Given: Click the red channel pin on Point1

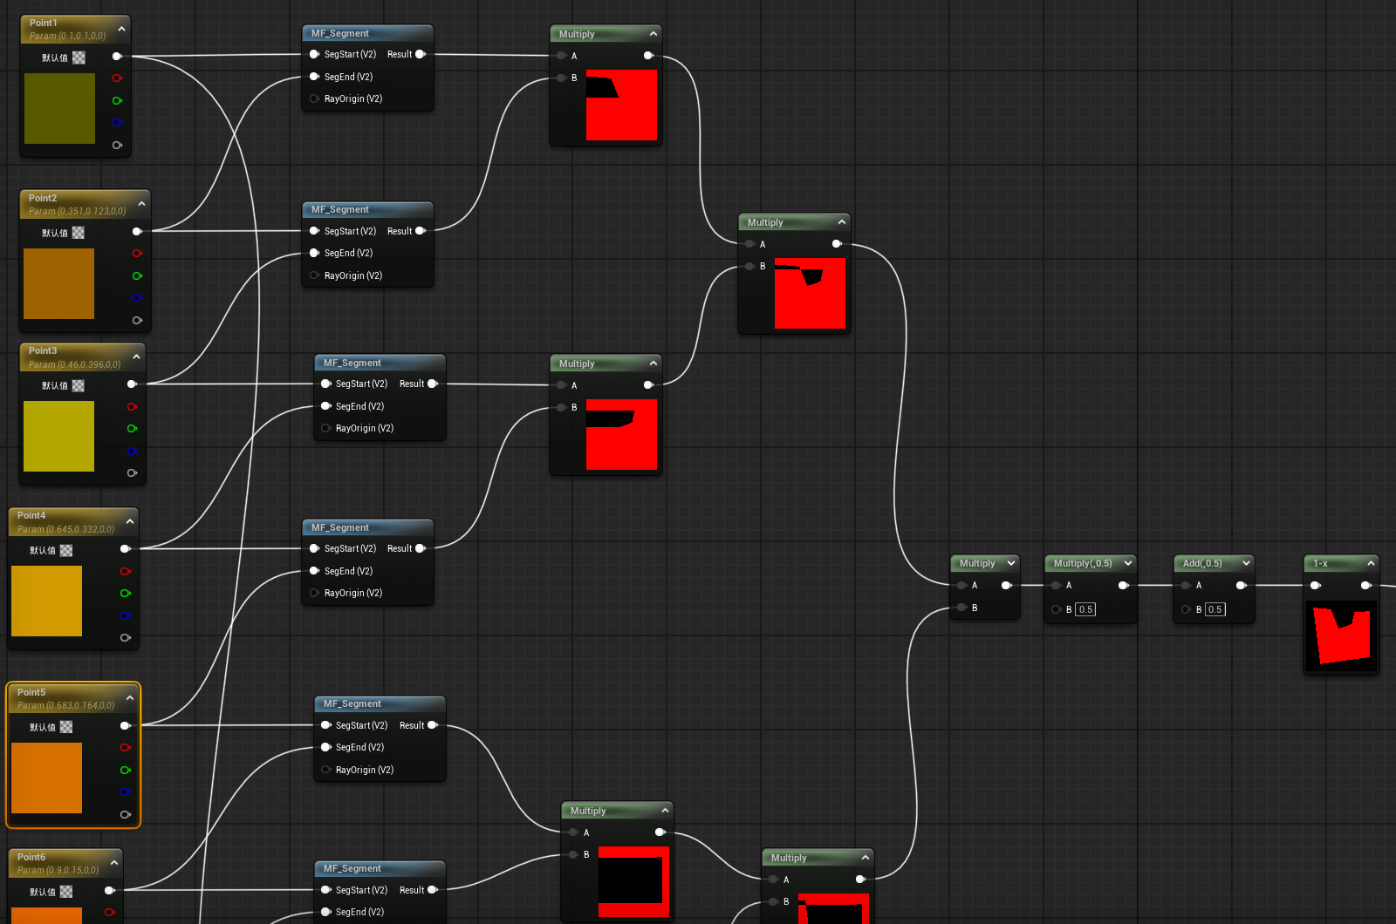Looking at the screenshot, I should coord(117,78).
